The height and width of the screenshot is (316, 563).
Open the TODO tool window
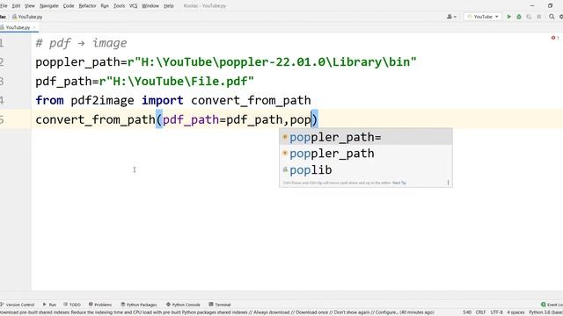pos(72,305)
